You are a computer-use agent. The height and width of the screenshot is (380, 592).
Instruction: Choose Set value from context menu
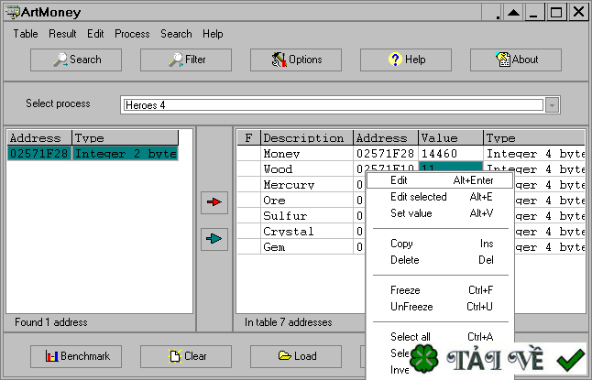point(440,213)
